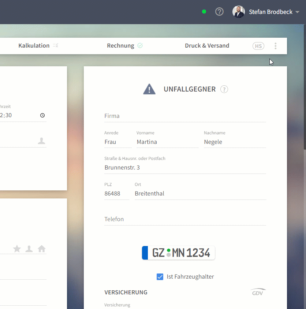This screenshot has height=309, width=306.
Task: Click the clock icon in time field
Action: coord(42,115)
